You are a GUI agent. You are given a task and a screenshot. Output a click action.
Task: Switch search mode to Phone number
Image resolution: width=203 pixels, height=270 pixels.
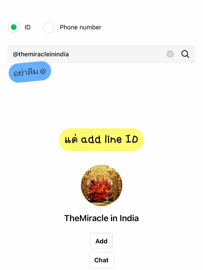[x=49, y=27]
